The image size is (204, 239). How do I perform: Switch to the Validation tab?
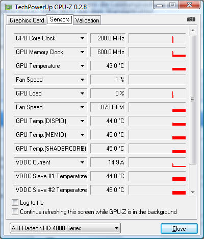click(x=87, y=20)
